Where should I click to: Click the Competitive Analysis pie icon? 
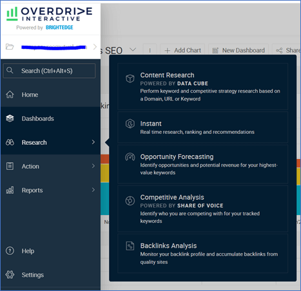tap(130, 201)
